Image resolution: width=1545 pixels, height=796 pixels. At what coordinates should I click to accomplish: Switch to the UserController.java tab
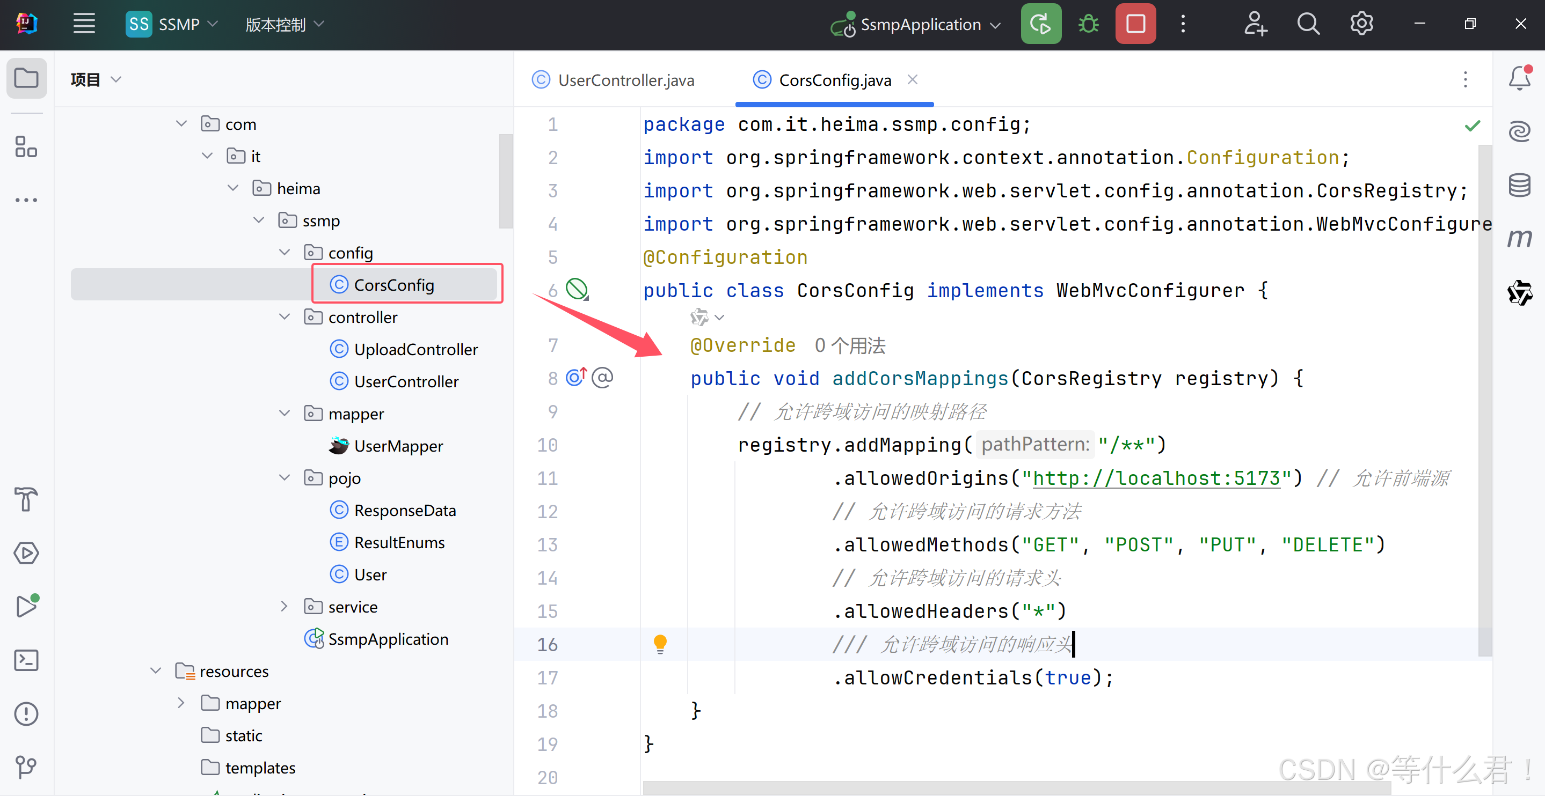coord(625,80)
